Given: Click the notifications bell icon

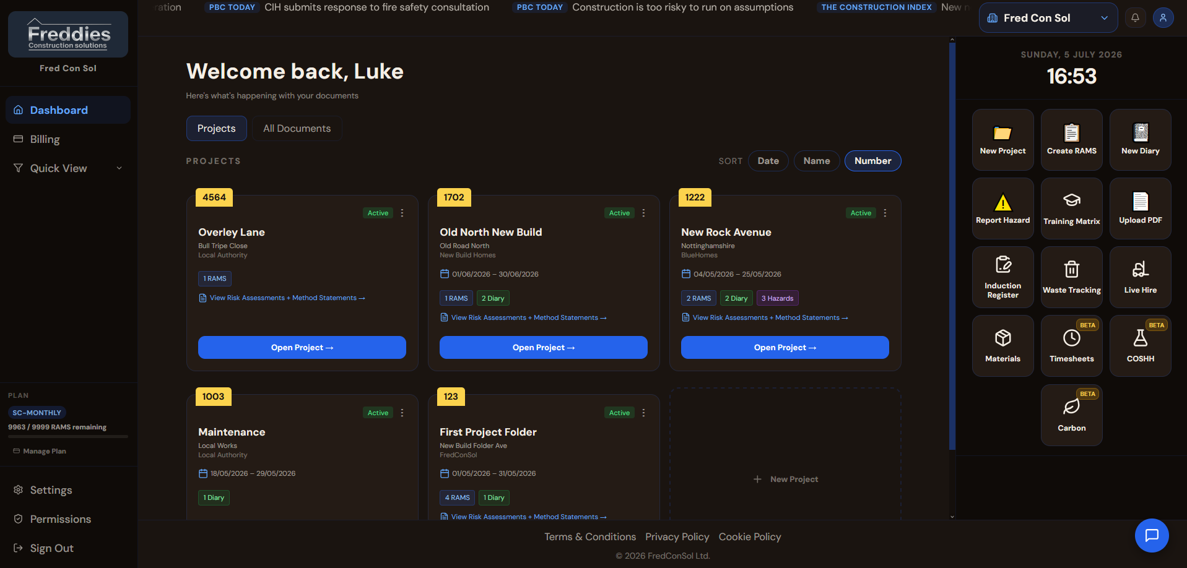Looking at the screenshot, I should [1135, 18].
